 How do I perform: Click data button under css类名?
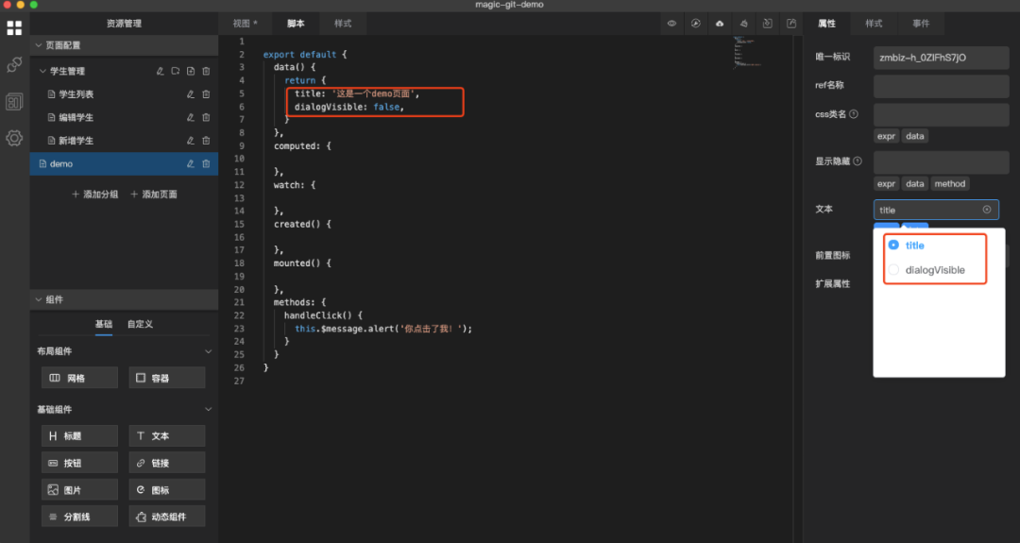tap(914, 136)
